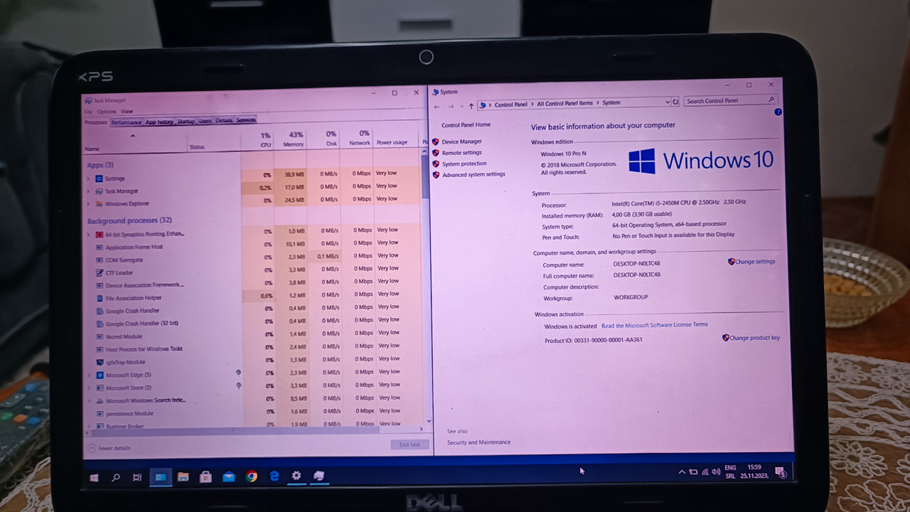Expand the Settings app process group
Screen dimensions: 910x512
(x=88, y=178)
